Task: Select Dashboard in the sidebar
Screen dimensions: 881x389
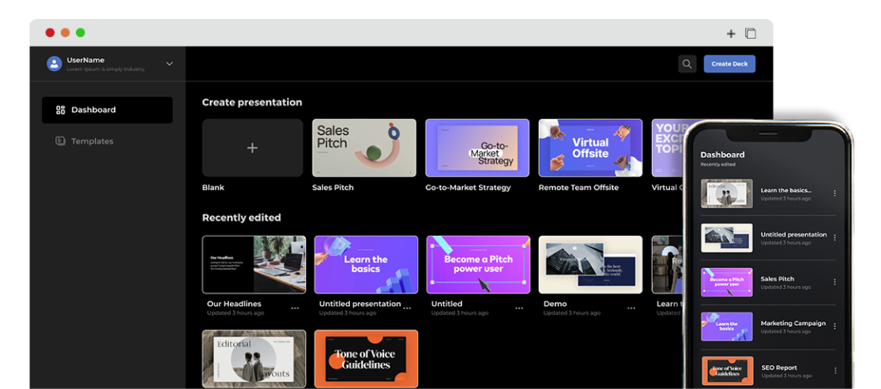Action: coord(107,110)
